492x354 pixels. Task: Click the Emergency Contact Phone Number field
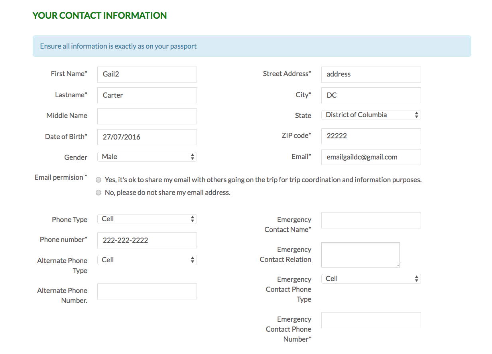371,320
